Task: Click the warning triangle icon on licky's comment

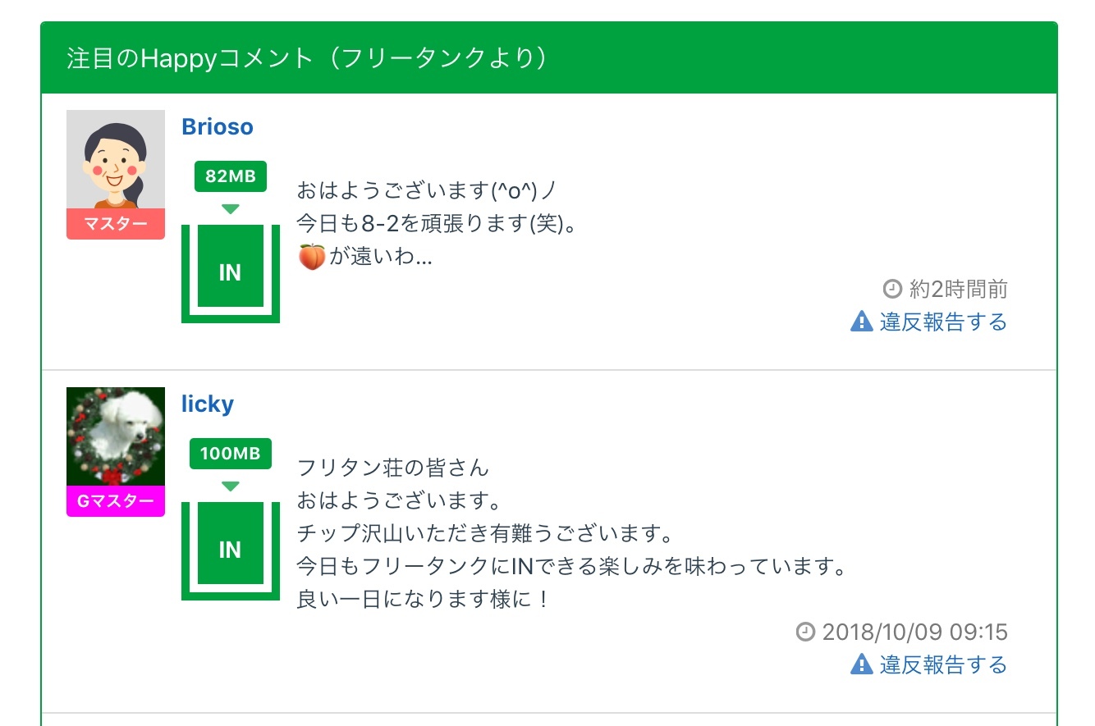Action: (x=861, y=664)
